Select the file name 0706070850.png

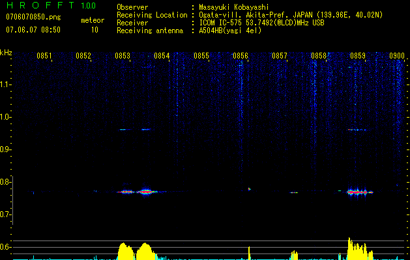(x=33, y=17)
